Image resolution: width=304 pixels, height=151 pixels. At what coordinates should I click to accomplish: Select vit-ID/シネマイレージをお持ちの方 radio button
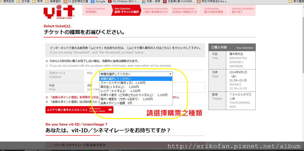tap(51, 145)
